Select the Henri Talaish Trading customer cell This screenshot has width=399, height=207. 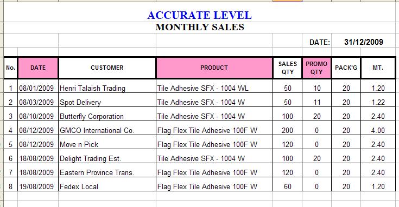tap(107, 88)
